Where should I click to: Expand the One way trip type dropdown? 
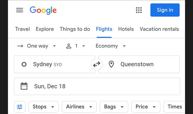[37, 46]
